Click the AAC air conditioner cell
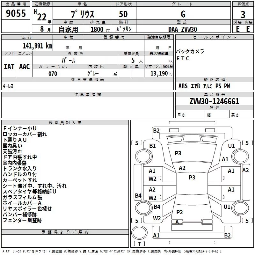This screenshot has height=255, width=255. [x=25, y=66]
